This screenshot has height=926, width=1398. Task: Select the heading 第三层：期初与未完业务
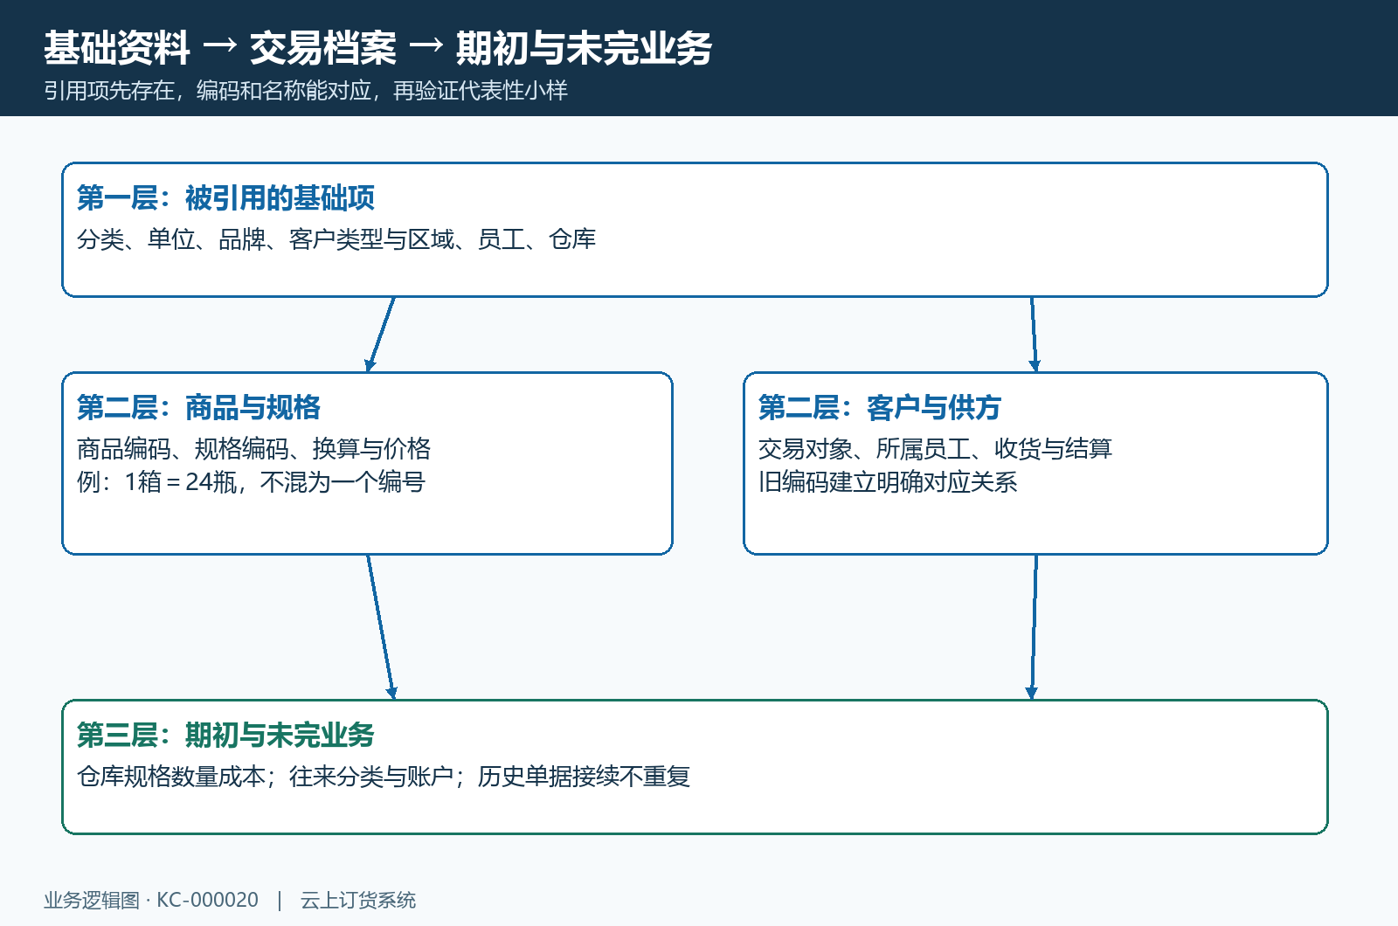click(225, 735)
